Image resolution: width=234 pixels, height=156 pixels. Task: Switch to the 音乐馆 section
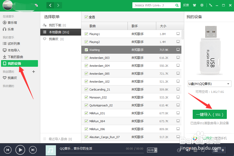coord(12,23)
